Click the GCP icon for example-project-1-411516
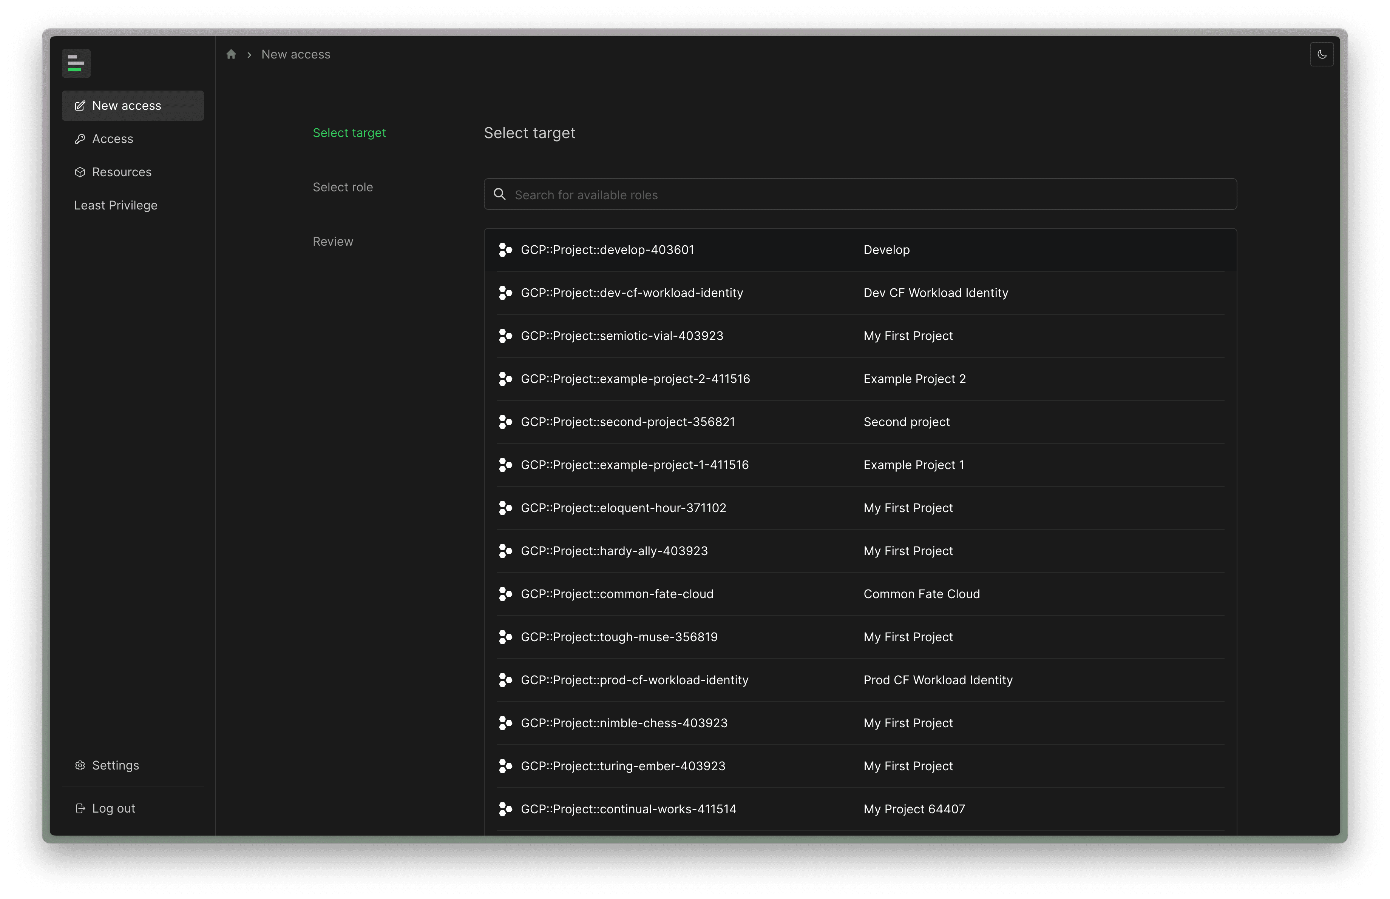The width and height of the screenshot is (1390, 899). tap(505, 465)
